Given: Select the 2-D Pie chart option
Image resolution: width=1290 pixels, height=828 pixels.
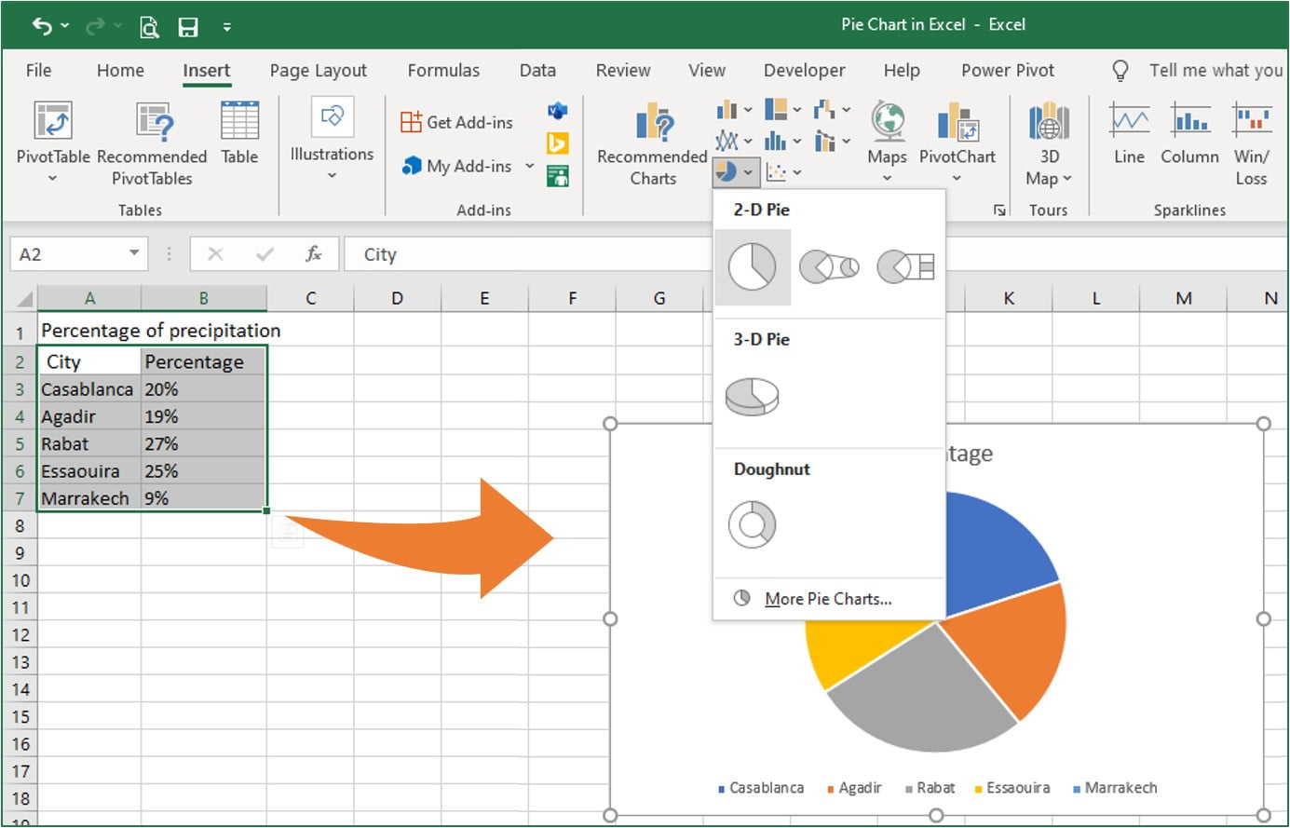Looking at the screenshot, I should click(x=752, y=266).
